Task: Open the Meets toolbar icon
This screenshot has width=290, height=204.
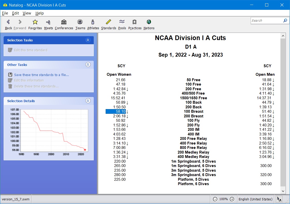Action: pos(48,22)
